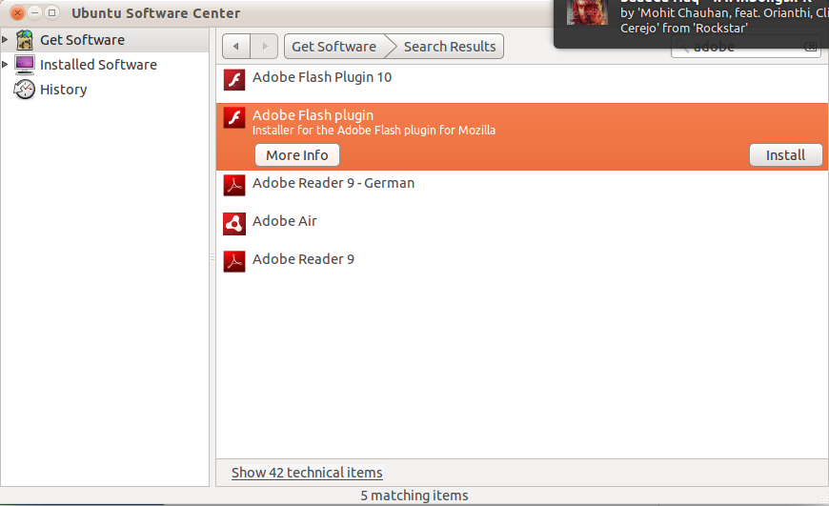Click the highlighted Adobe Flash plugin icon
The width and height of the screenshot is (829, 506).
(x=234, y=117)
